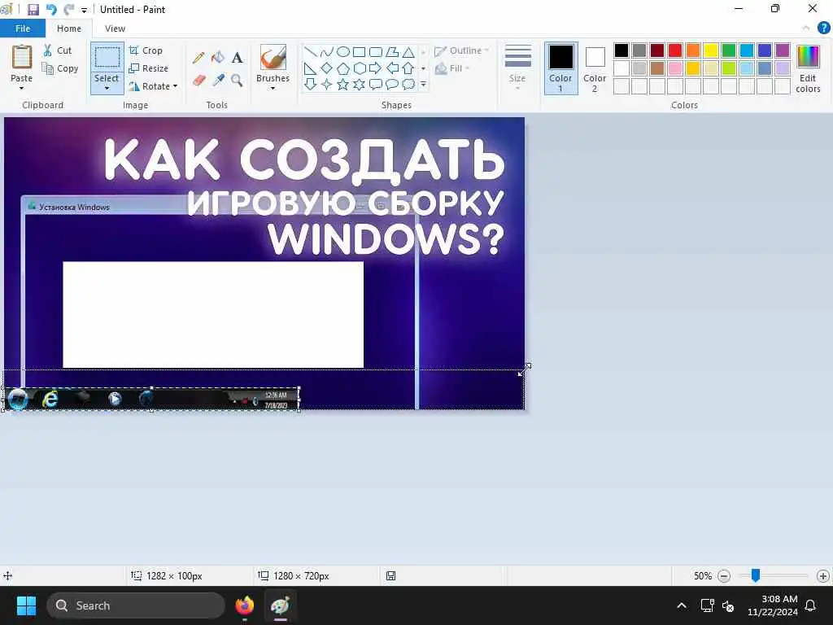
Task: Choose the Eraser tool
Action: [198, 81]
